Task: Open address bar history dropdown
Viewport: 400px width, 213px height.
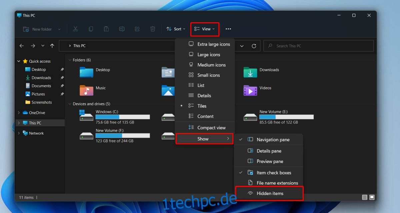Action: [242, 46]
